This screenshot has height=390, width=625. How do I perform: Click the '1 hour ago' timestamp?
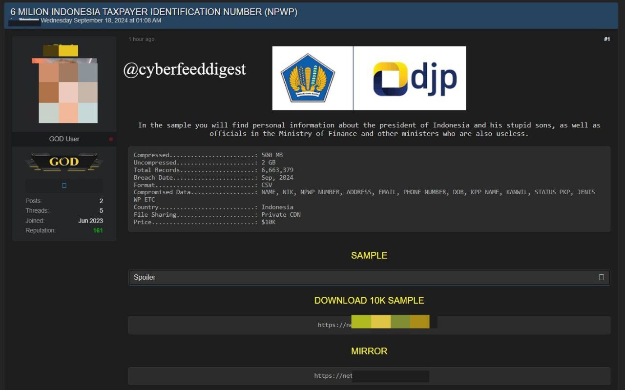click(142, 39)
